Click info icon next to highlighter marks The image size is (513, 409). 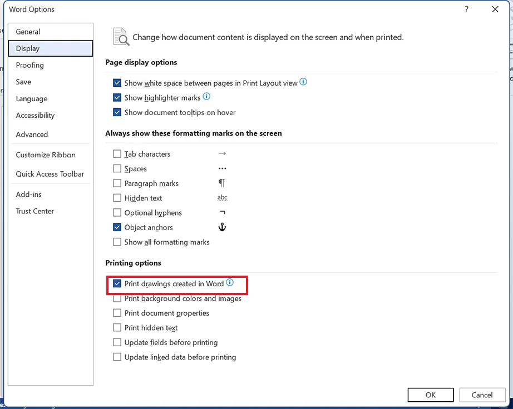pyautogui.click(x=206, y=96)
